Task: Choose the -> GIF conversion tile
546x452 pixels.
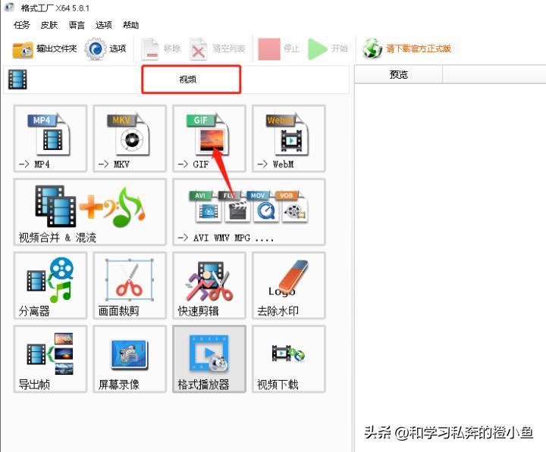Action: coord(209,139)
